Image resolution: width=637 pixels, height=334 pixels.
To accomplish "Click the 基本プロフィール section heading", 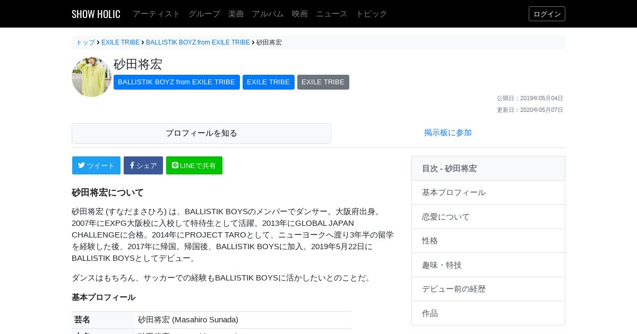I will point(104,297).
